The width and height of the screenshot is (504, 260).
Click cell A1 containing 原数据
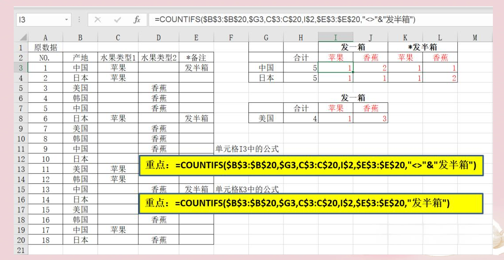[x=45, y=47]
